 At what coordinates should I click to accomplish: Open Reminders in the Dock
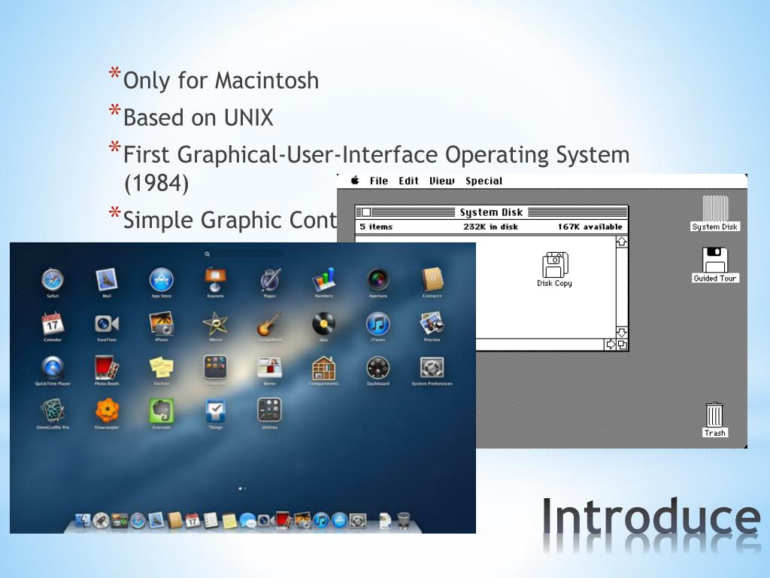tap(211, 521)
